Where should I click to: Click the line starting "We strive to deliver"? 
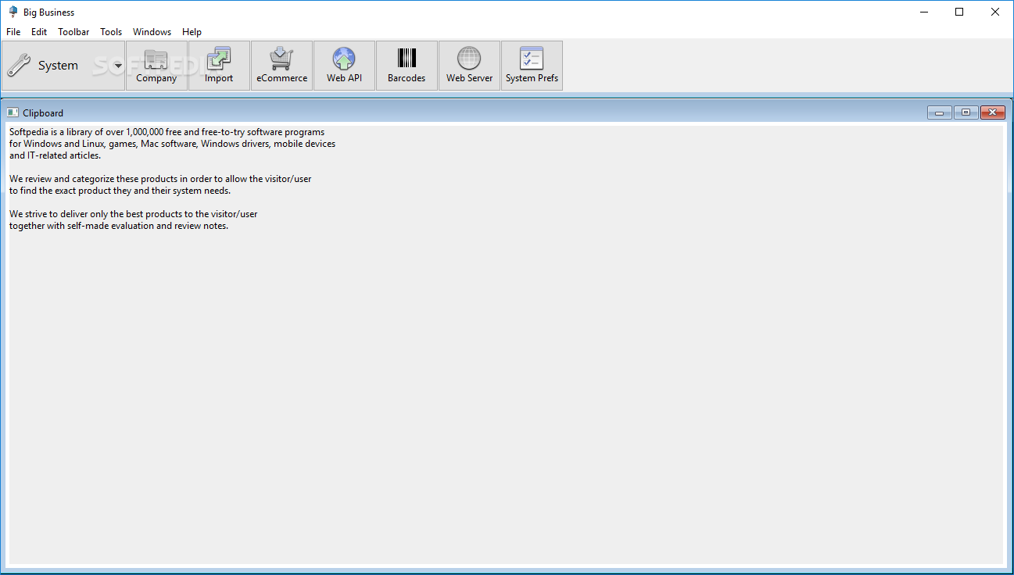[133, 214]
